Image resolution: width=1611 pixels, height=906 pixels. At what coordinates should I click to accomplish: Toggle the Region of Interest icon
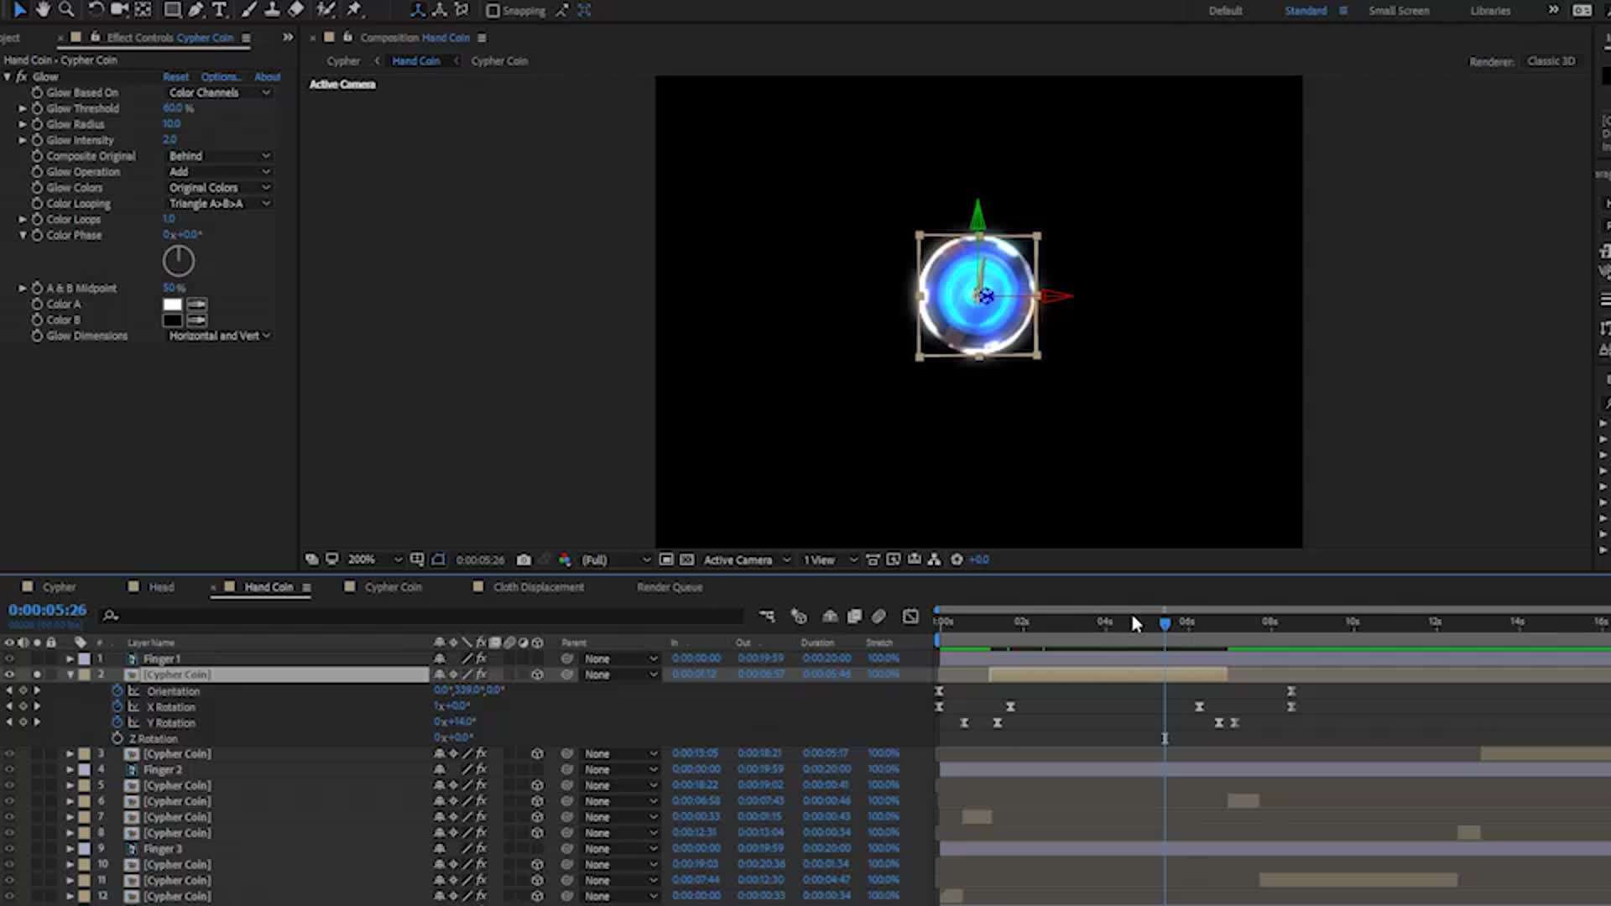click(x=666, y=560)
